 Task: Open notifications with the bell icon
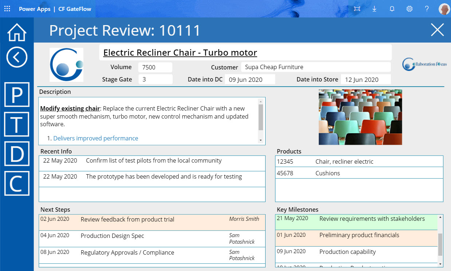coord(392,9)
